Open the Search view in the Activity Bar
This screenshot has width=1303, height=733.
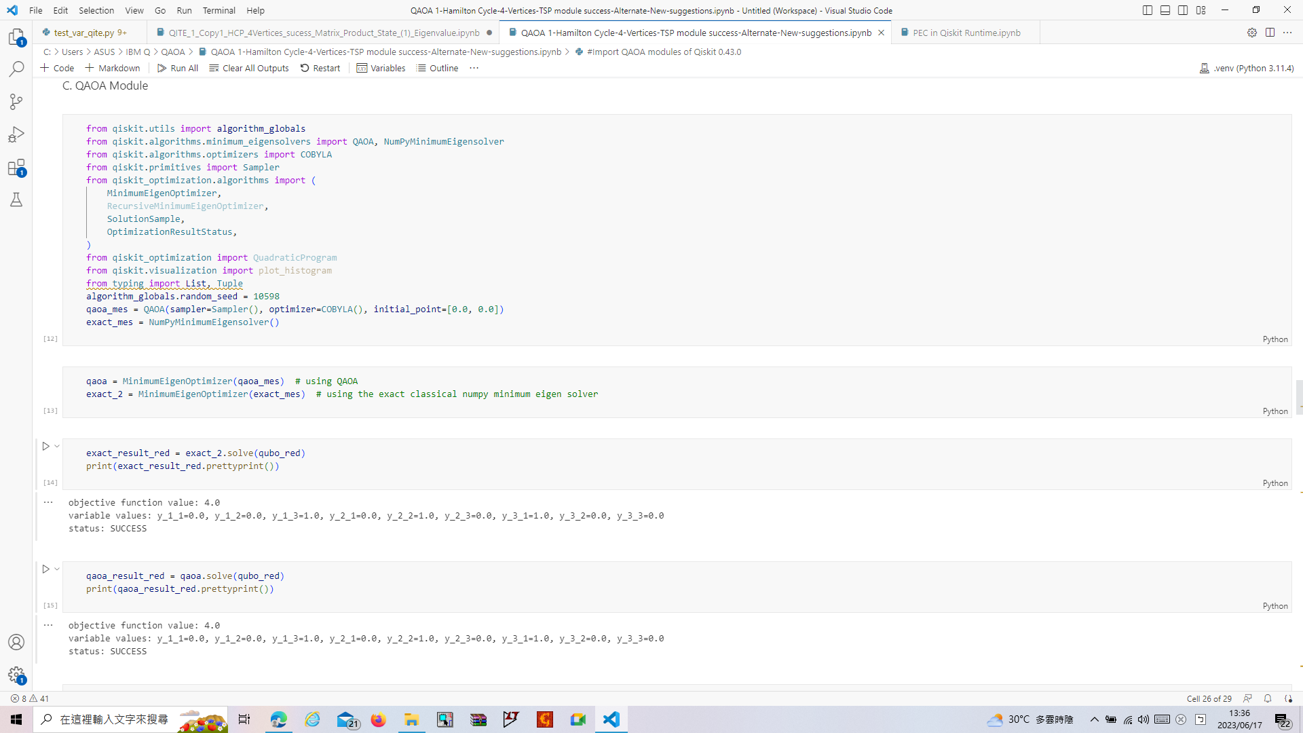tap(16, 69)
